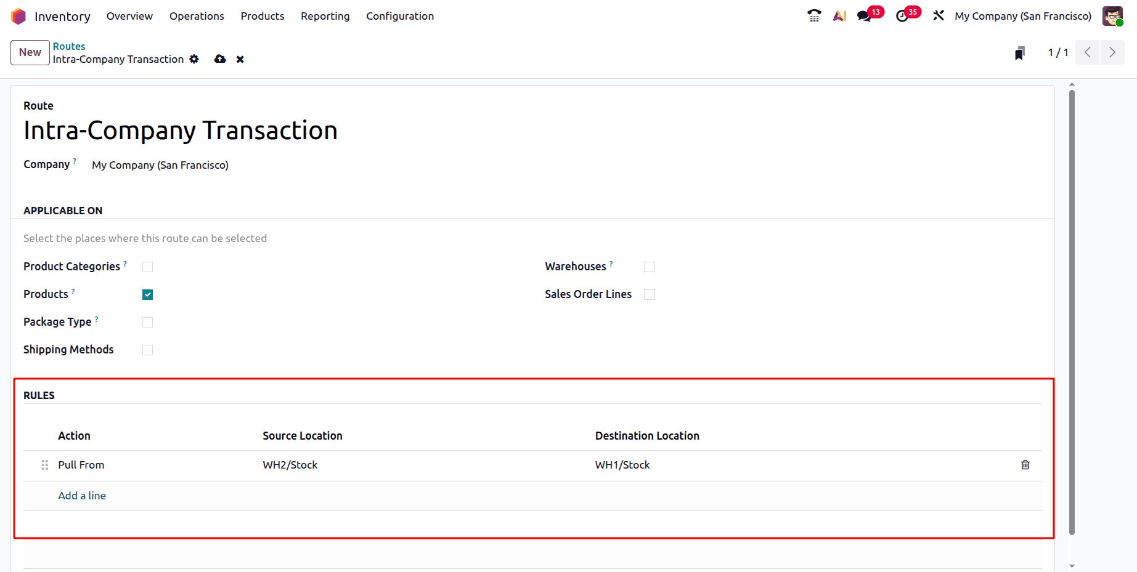Open company switcher My Company (San Francisco)
This screenshot has width=1137, height=572.
coord(1022,16)
